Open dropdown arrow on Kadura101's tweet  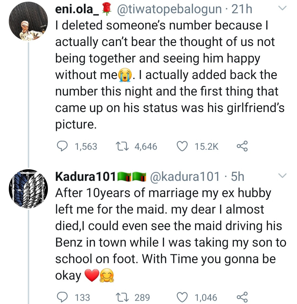(x=282, y=176)
